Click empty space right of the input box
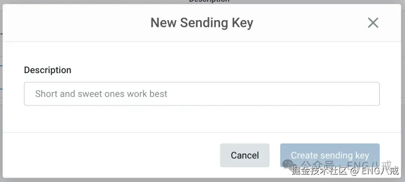405x182 pixels. [390, 94]
